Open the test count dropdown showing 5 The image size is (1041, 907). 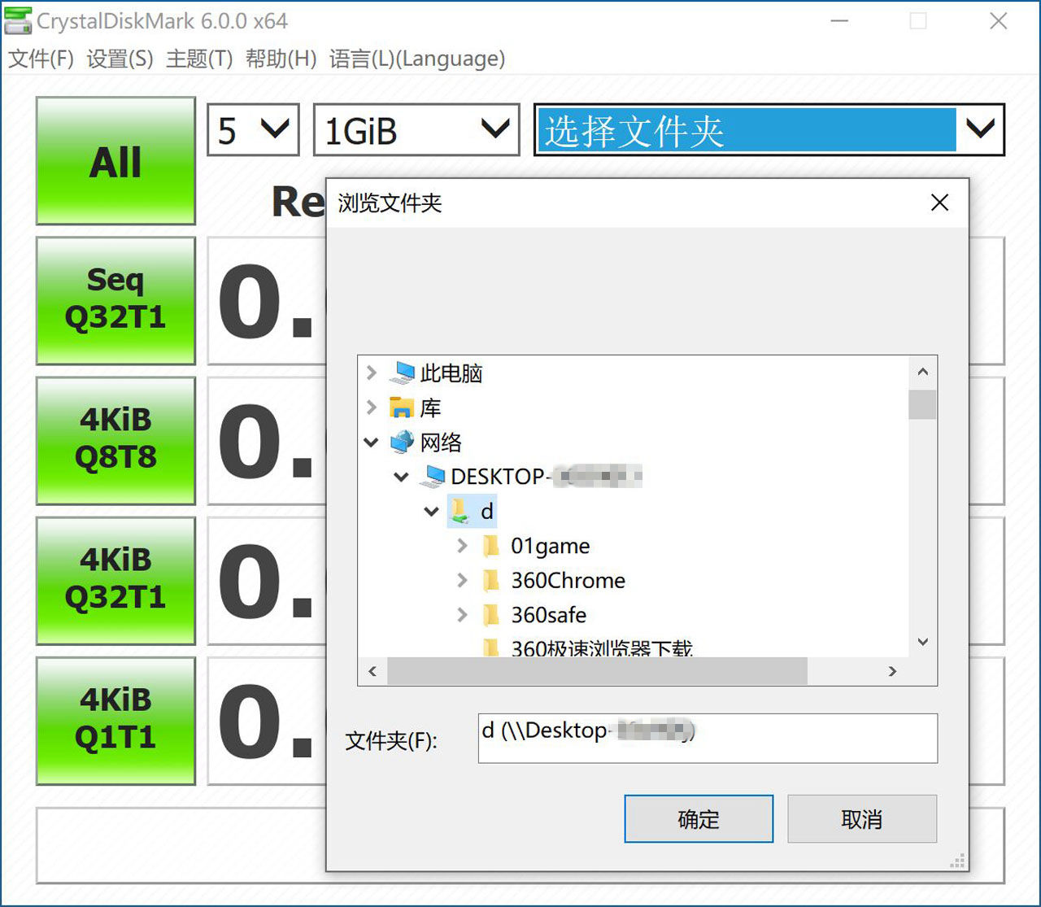coord(253,130)
